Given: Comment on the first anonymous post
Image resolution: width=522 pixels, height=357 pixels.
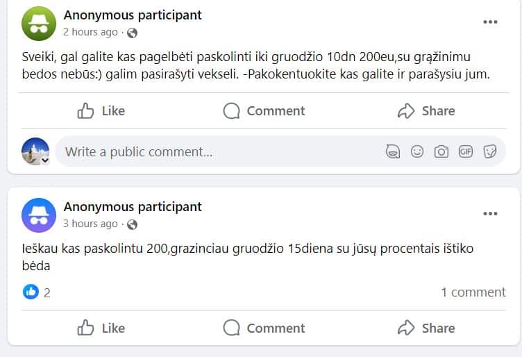Looking at the screenshot, I should click(x=264, y=111).
